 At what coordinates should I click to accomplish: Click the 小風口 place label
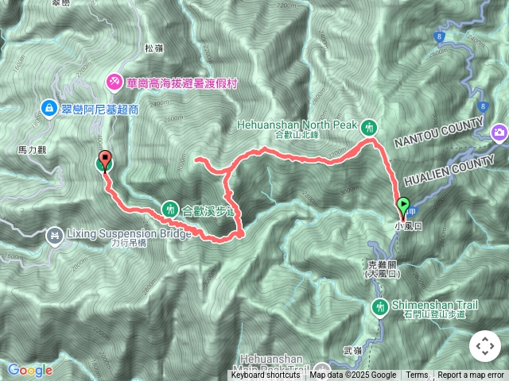[408, 226]
